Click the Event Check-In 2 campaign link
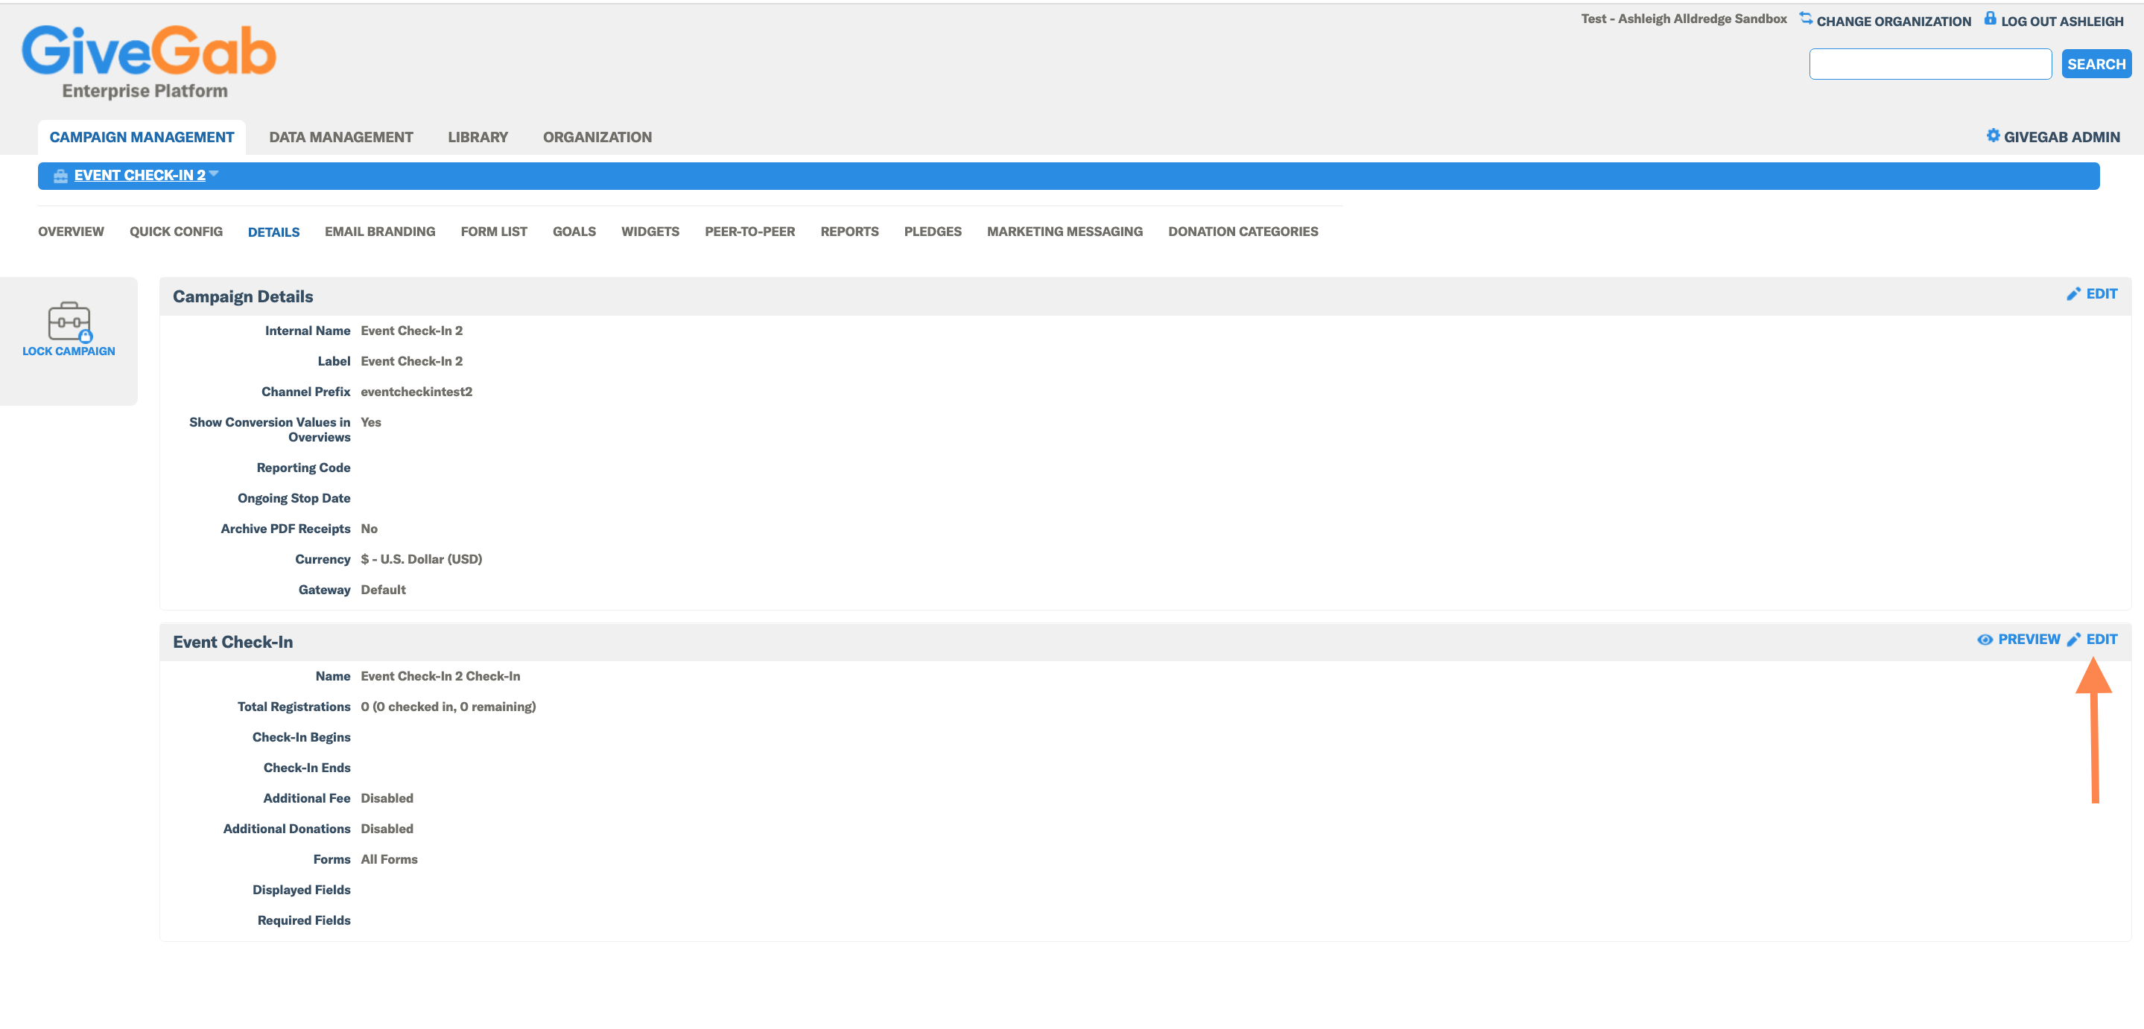Image resolution: width=2144 pixels, height=1029 pixels. click(x=140, y=176)
